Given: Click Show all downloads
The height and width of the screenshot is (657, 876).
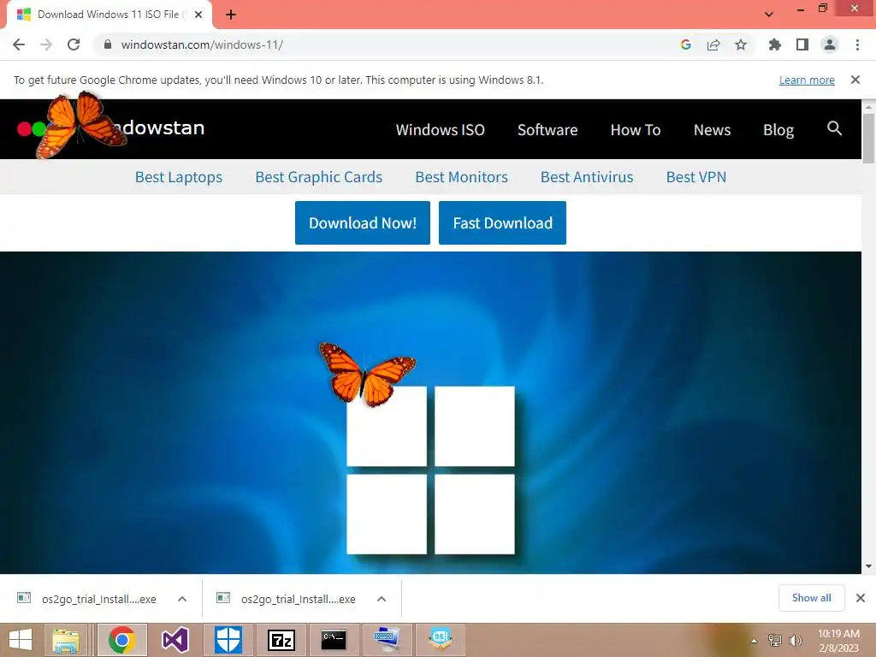Looking at the screenshot, I should coord(811,598).
